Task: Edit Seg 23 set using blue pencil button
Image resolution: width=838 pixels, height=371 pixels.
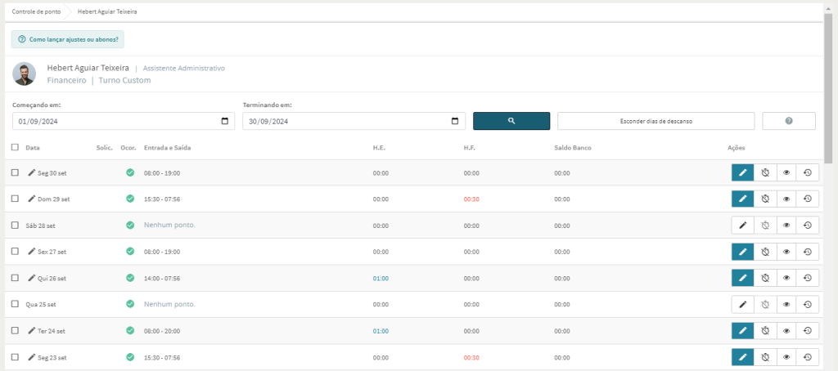Action: tap(742, 357)
